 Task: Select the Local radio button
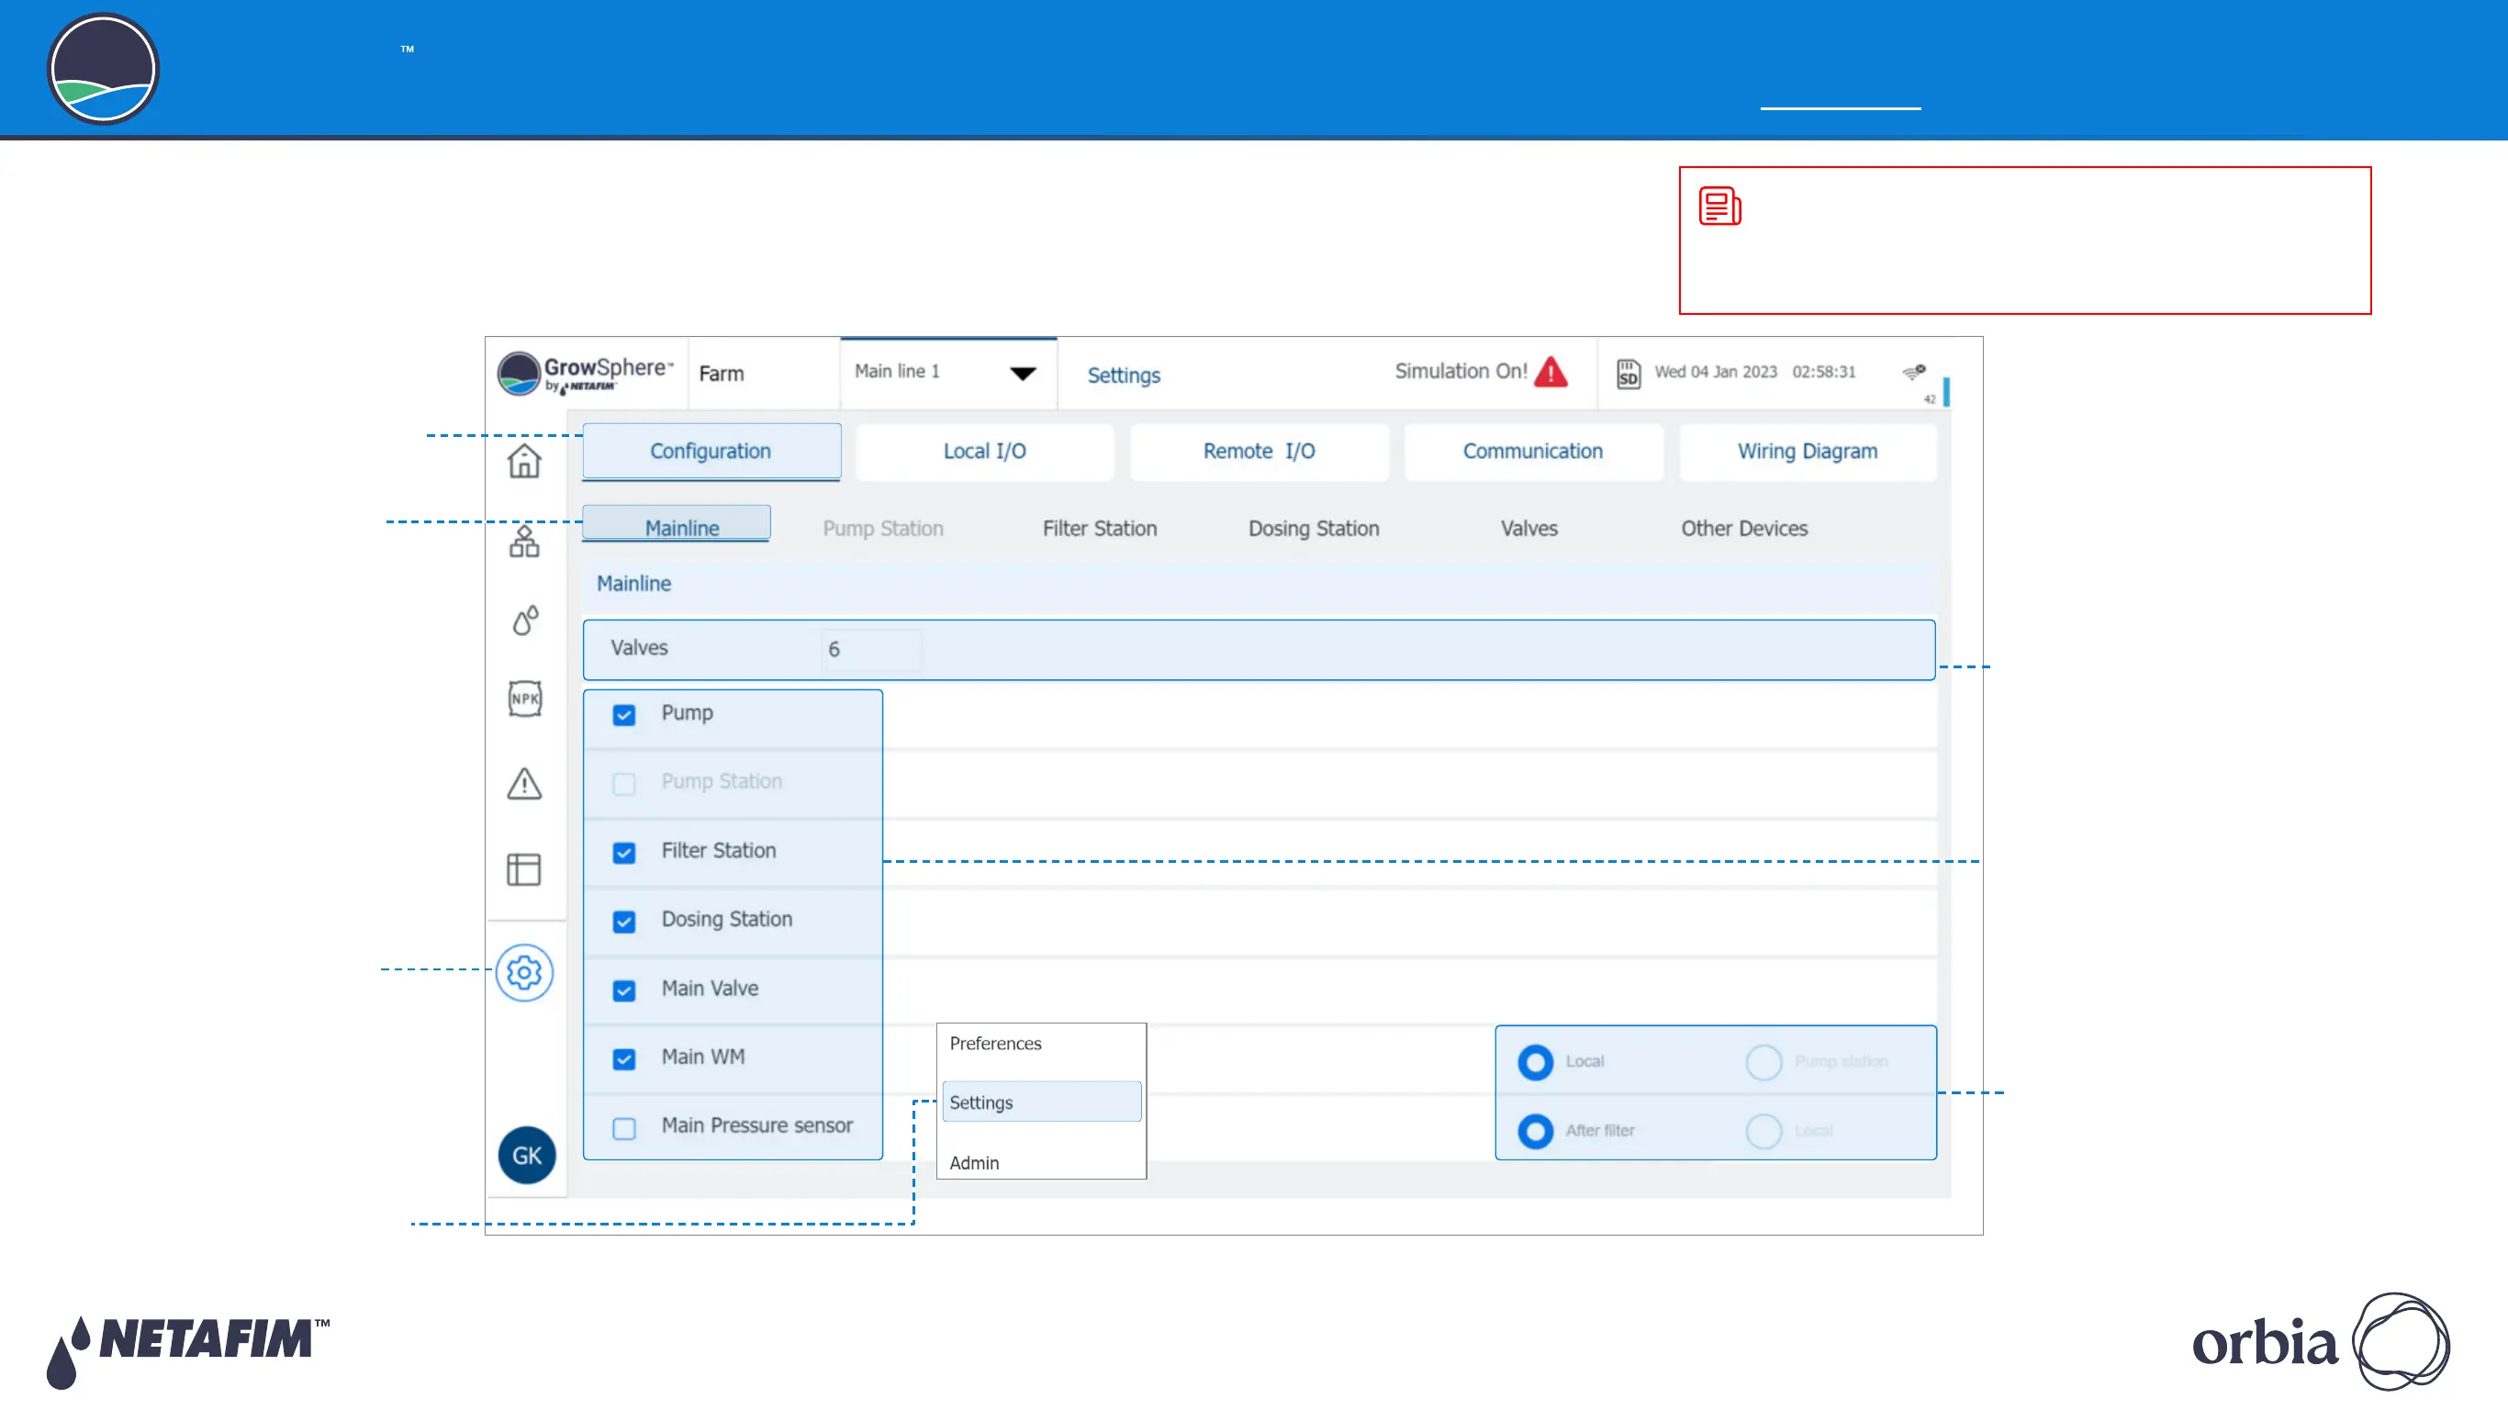1536,1062
